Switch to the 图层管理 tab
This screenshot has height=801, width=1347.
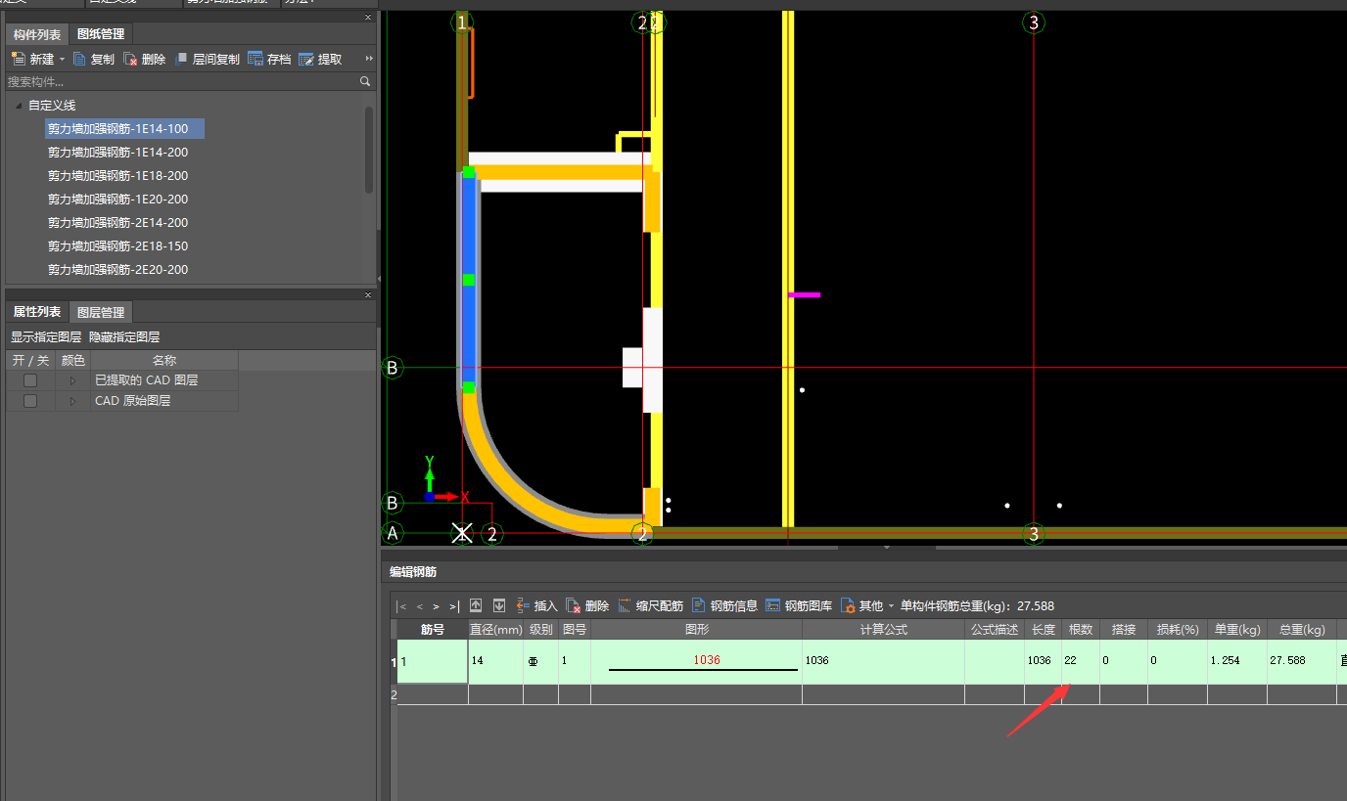[x=101, y=312]
